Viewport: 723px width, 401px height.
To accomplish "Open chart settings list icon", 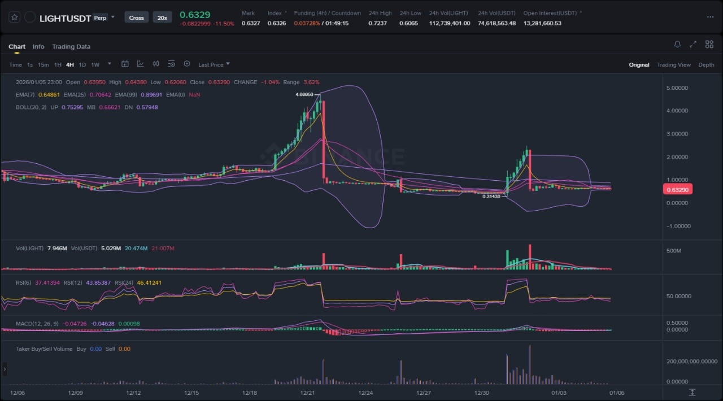I will pyautogui.click(x=171, y=64).
